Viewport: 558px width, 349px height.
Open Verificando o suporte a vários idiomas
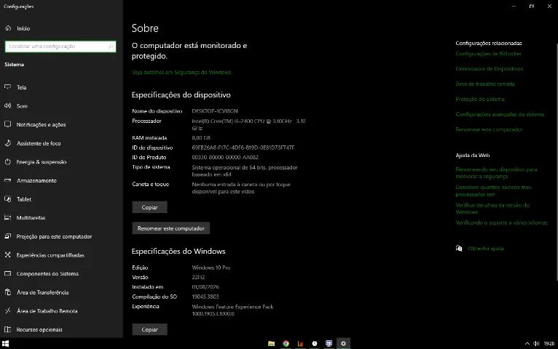tap(501, 223)
